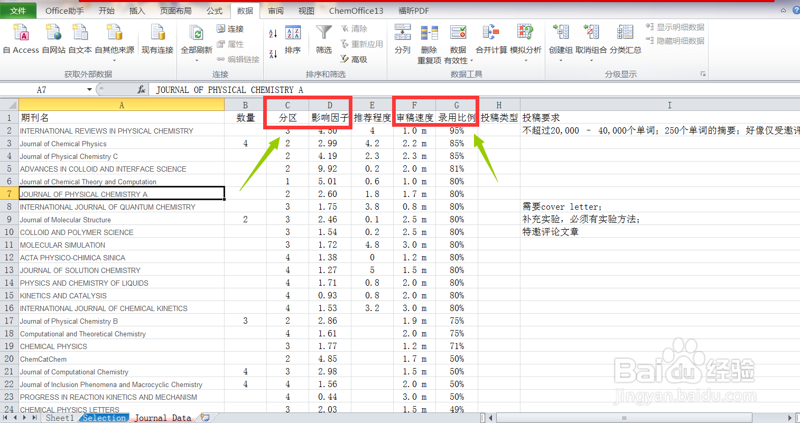Import data from text file (自文本)
800x423 pixels.
80,39
